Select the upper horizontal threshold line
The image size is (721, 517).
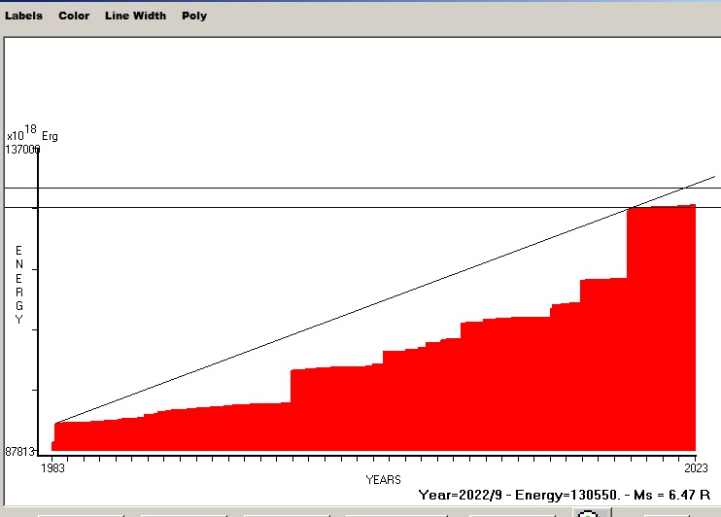[292, 188]
